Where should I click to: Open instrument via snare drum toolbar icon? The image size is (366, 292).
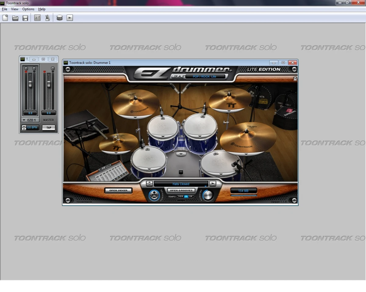tap(59, 18)
